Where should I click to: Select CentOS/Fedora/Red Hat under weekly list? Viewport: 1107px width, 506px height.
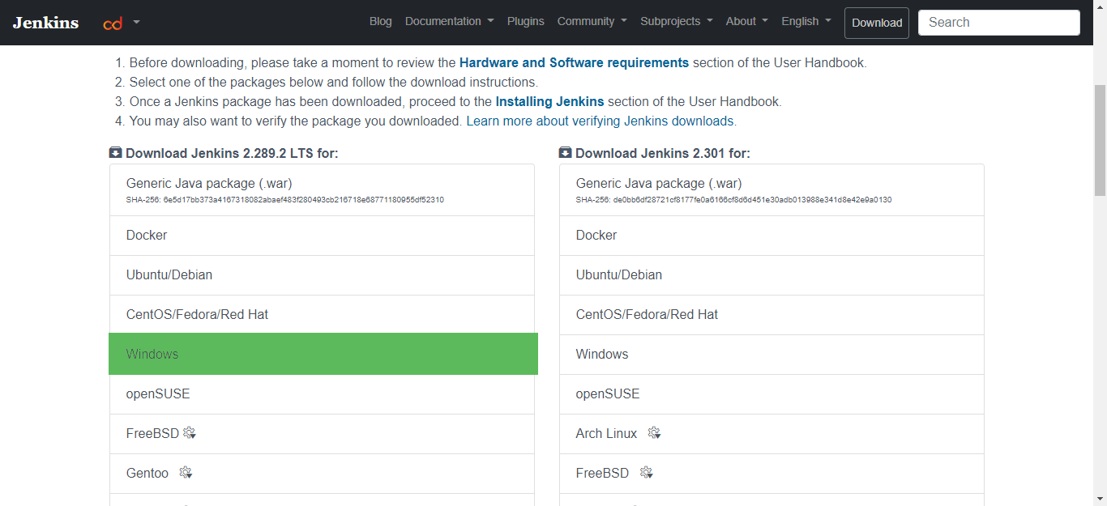(771, 315)
